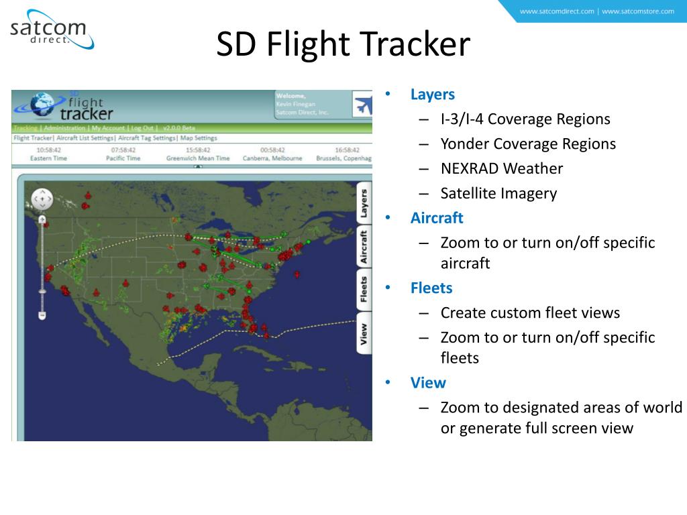The width and height of the screenshot is (687, 515).
Task: Collapse the time zone bar arrow
Action: coord(198,166)
